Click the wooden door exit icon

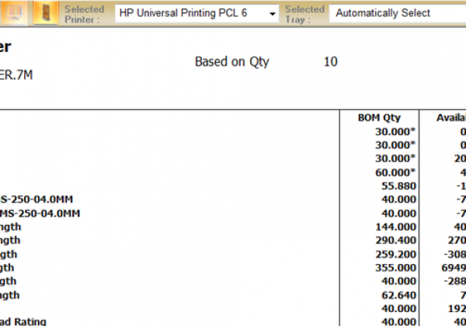(46, 12)
